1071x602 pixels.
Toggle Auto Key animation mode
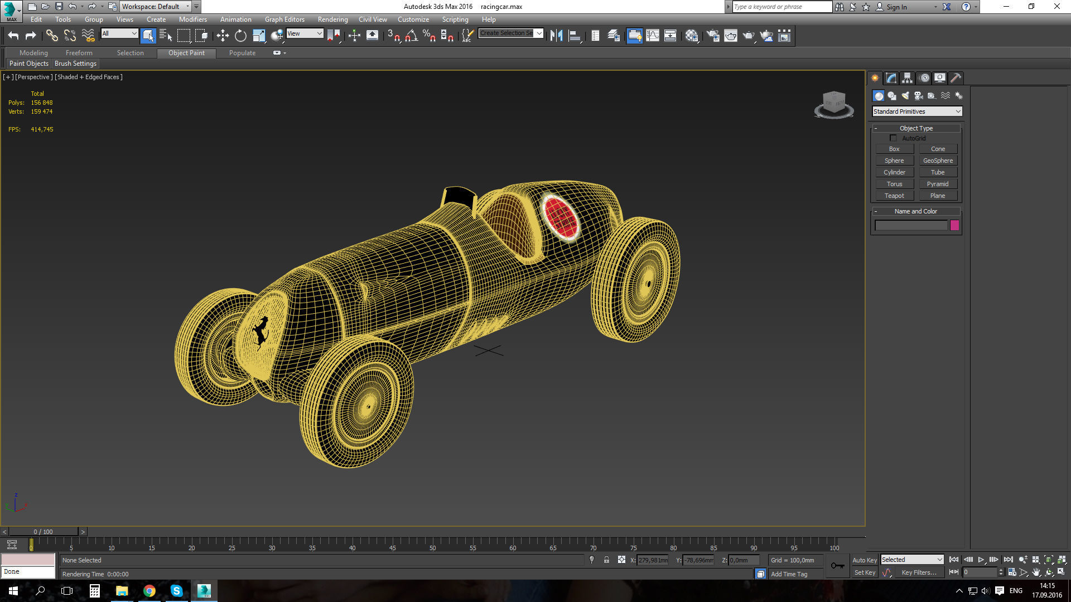point(864,560)
